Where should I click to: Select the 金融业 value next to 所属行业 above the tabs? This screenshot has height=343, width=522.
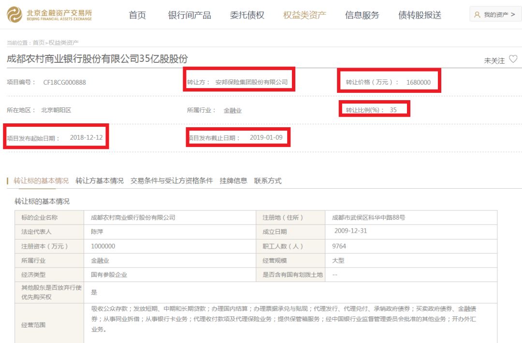(x=232, y=110)
